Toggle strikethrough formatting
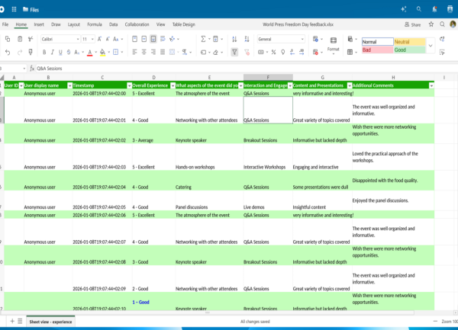This screenshot has height=330, width=458. click(69, 52)
